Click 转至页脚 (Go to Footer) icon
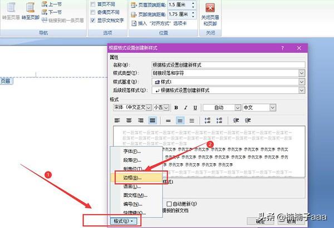The width and height of the screenshot is (334, 228). coord(30,7)
